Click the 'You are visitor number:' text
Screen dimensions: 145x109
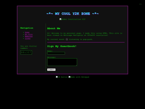tap(28, 47)
